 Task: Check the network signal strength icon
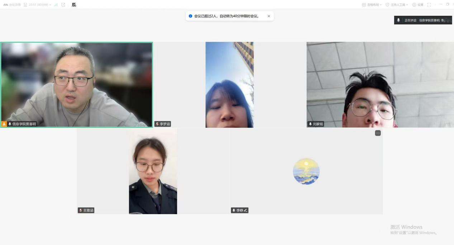coord(56,5)
